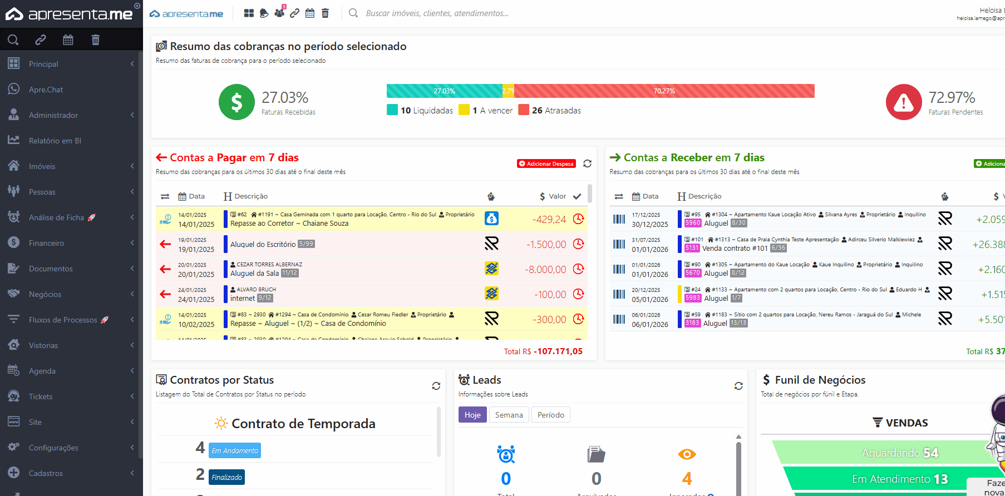This screenshot has height=496, width=1005.
Task: Click the Atrasadas red legend swatch
Action: [x=523, y=110]
